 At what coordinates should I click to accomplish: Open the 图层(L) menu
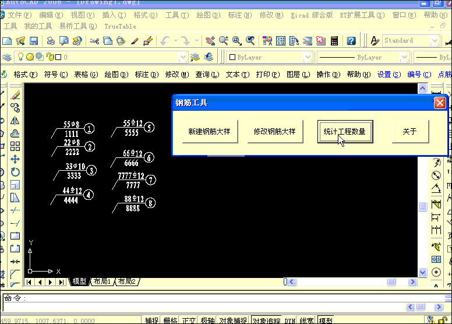point(298,75)
